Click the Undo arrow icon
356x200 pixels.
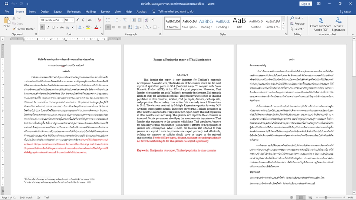tap(13, 4)
